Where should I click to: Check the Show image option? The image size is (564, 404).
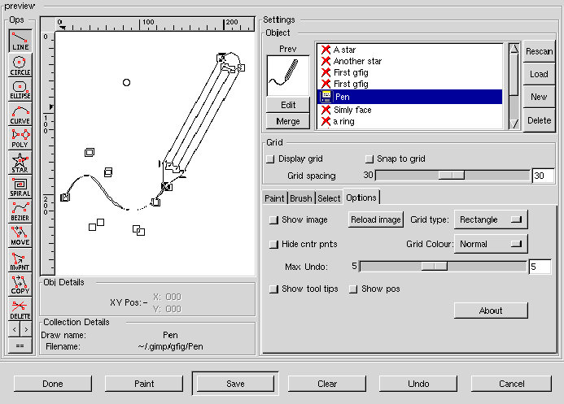274,220
